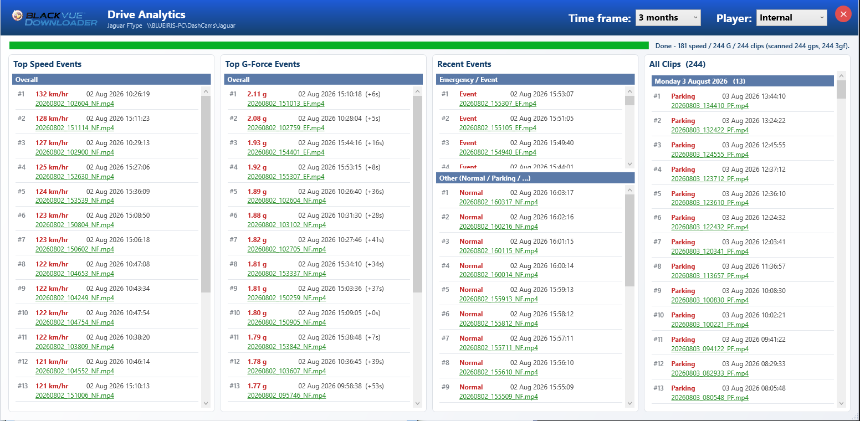
Task: Click the down arrow of the Top G-Force Events scrollbar
Action: pos(418,404)
